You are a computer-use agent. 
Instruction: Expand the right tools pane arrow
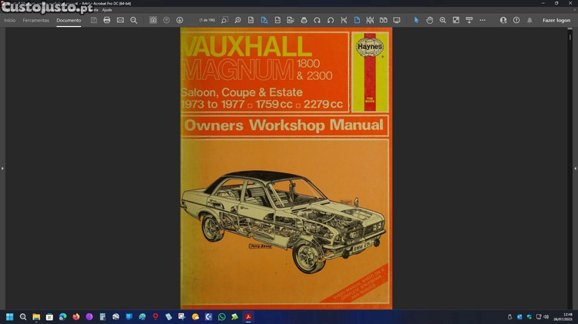(575, 168)
